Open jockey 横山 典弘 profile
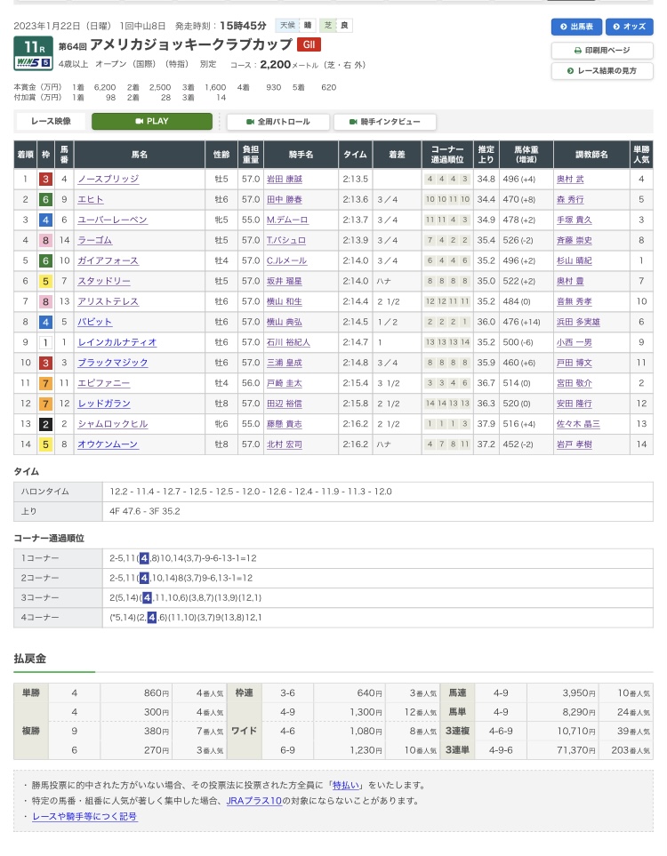This screenshot has height=856, width=667. tap(284, 322)
